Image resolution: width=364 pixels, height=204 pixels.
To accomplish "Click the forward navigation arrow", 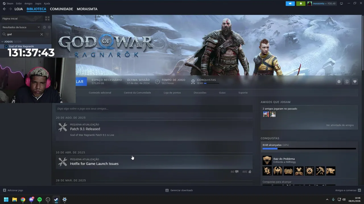I will pos(10,9).
